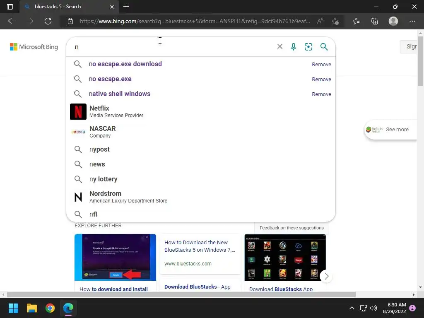The height and width of the screenshot is (318, 424).
Task: Search using voice microphone icon
Action: [x=294, y=47]
